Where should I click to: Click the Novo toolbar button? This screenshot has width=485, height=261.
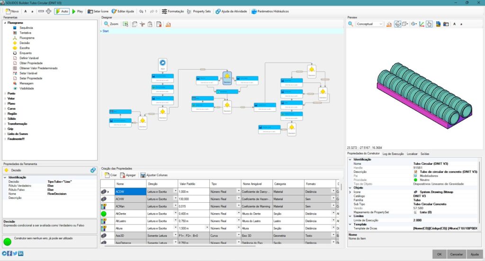[12, 11]
